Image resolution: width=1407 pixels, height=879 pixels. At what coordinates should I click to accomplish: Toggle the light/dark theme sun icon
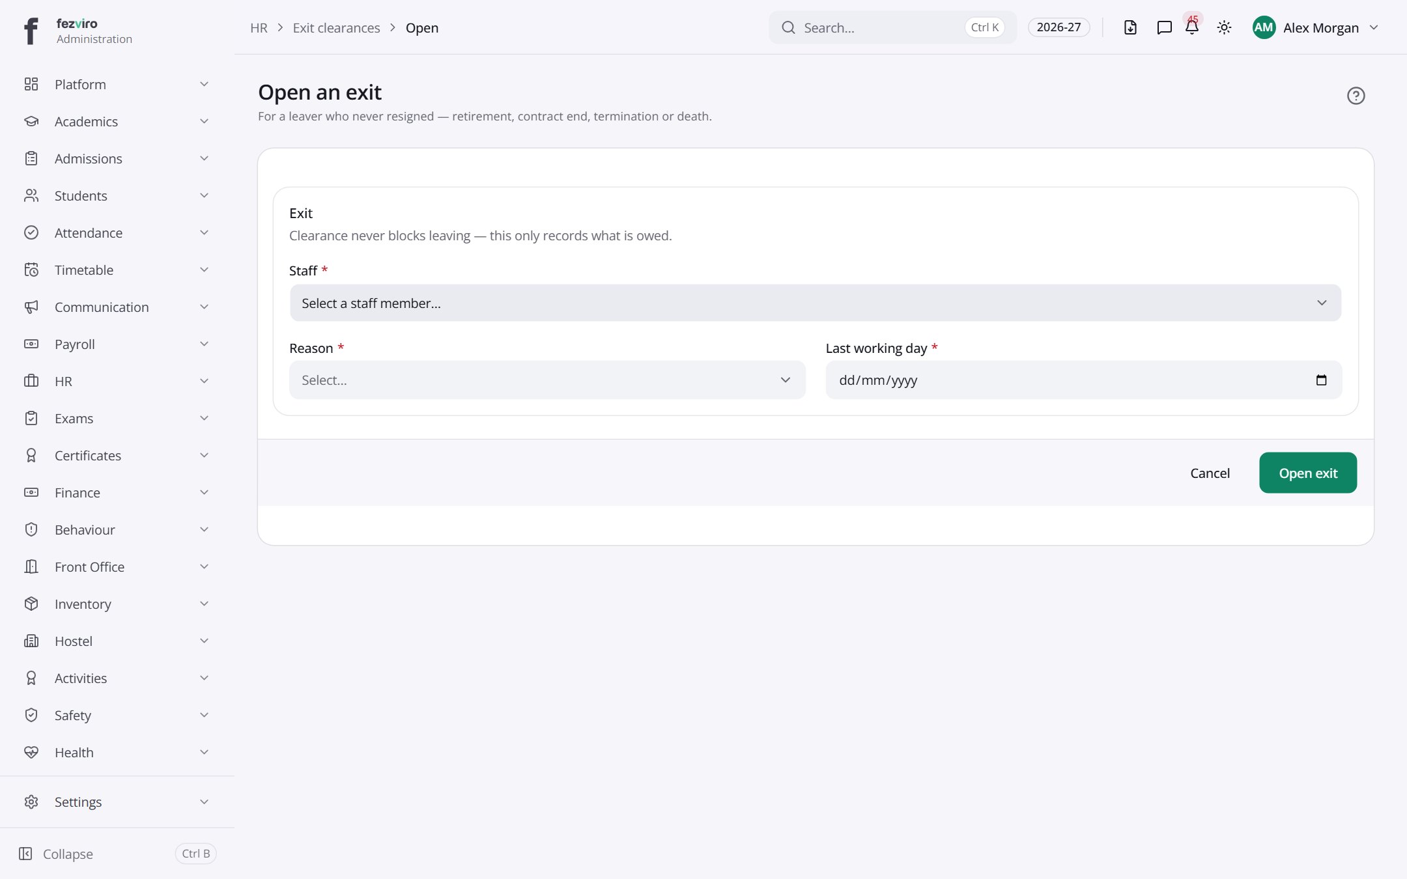point(1224,27)
